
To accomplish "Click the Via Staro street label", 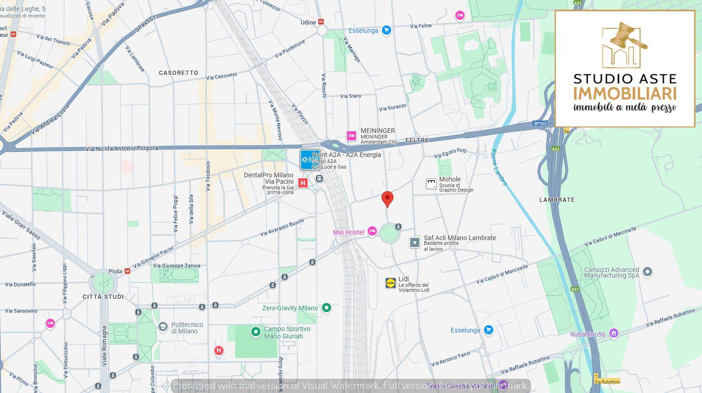I will (351, 96).
